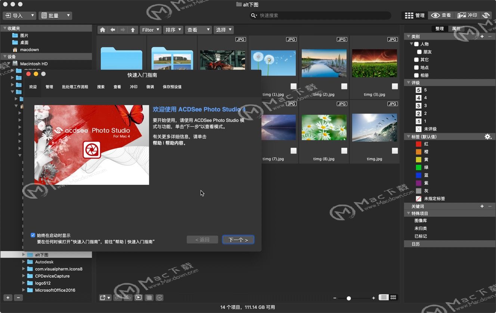Start slideshow with the play icon

139,297
